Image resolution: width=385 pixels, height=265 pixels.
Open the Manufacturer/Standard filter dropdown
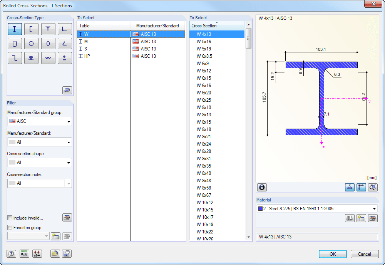40,142
